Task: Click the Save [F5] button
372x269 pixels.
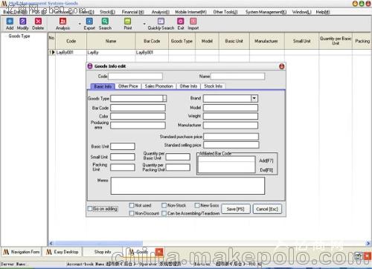Action: [x=235, y=210]
